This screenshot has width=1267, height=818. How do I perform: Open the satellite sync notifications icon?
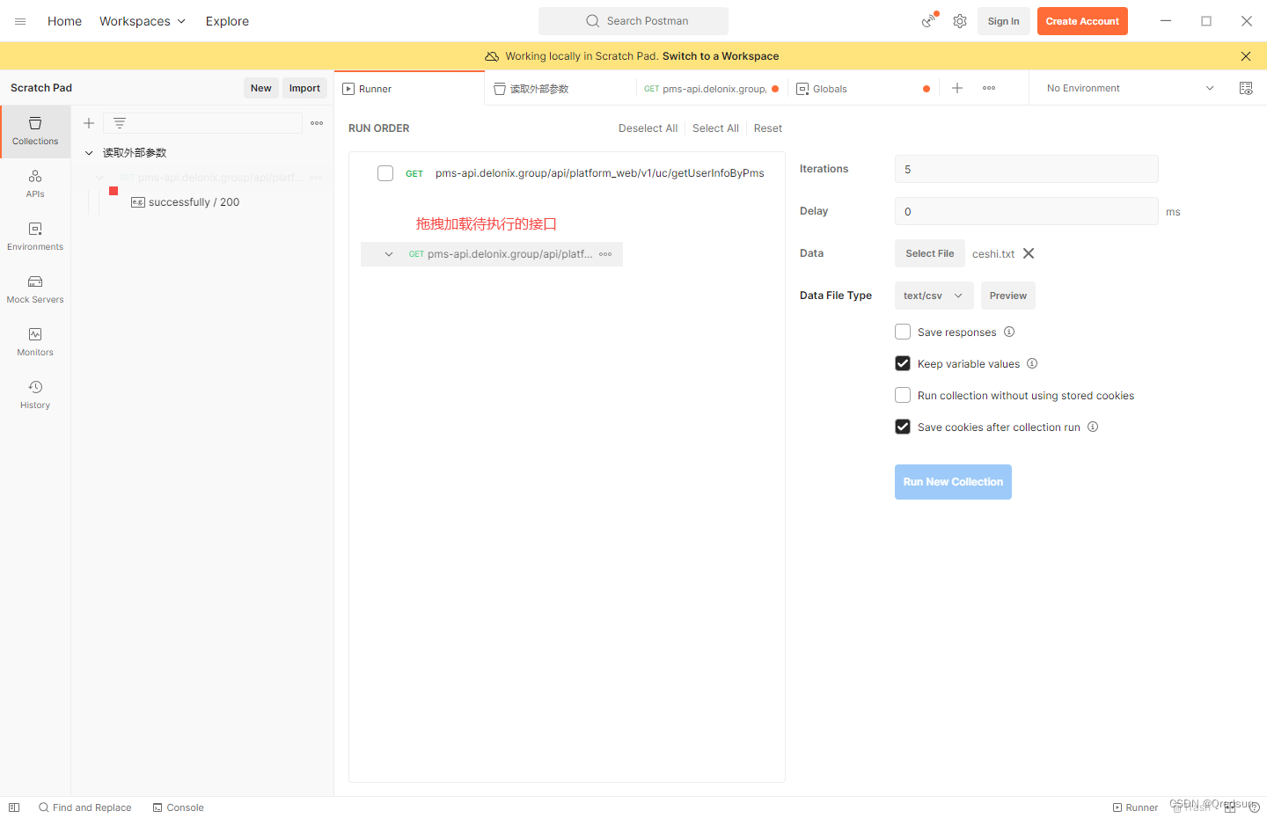coord(929,20)
